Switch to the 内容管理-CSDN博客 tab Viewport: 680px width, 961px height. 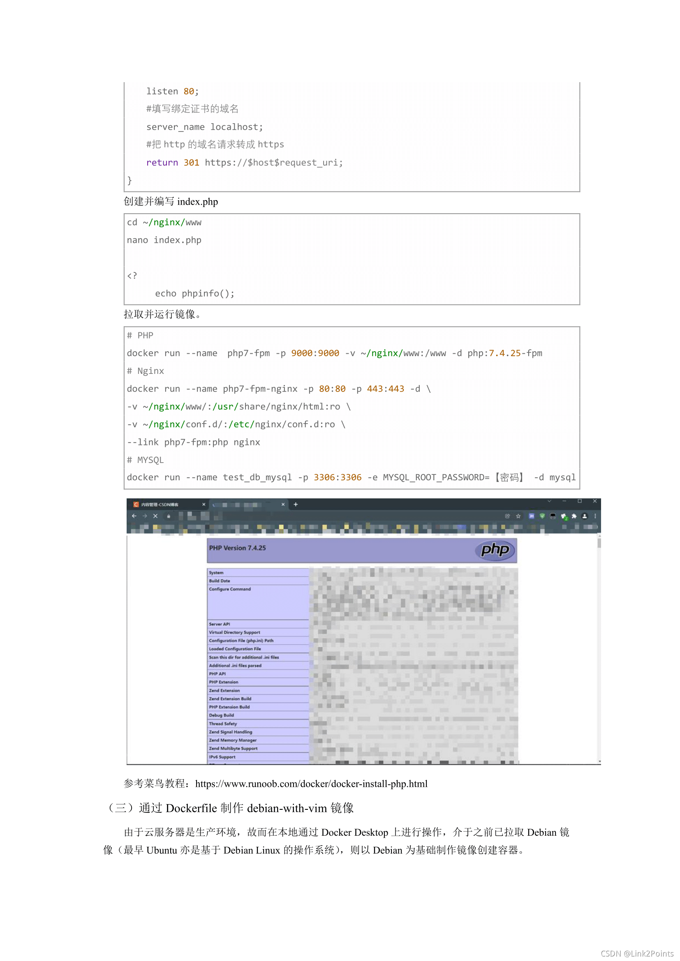click(x=167, y=505)
